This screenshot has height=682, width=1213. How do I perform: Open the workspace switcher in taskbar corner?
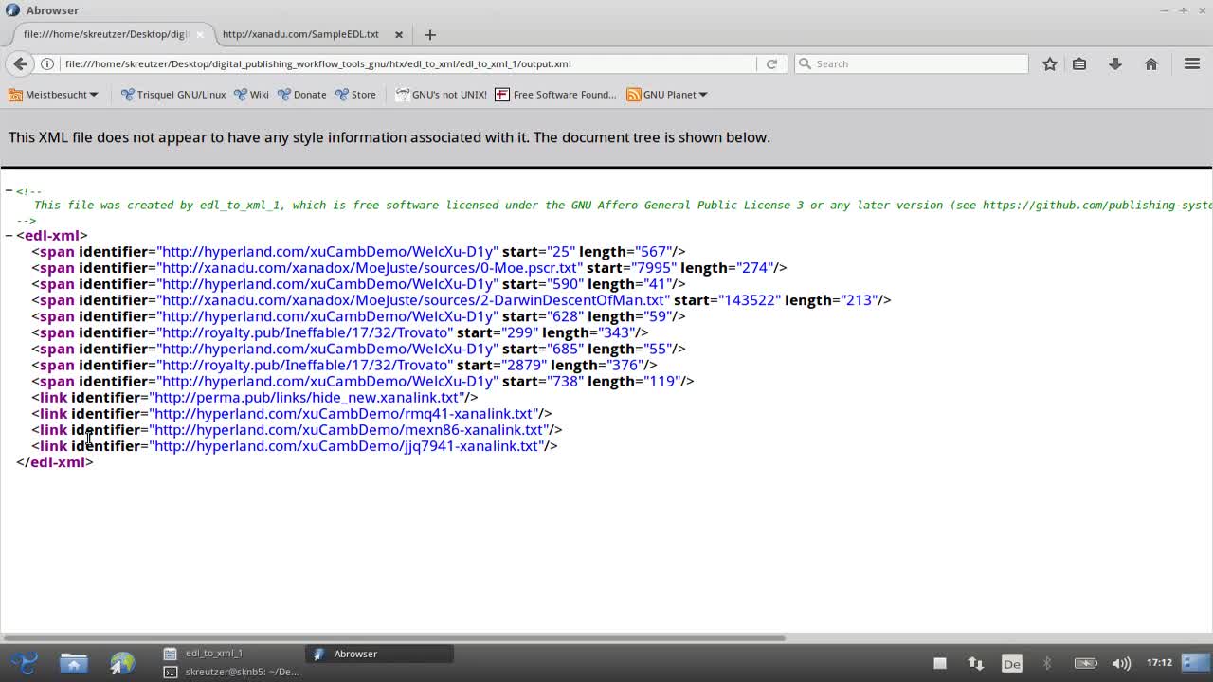coord(1196,663)
